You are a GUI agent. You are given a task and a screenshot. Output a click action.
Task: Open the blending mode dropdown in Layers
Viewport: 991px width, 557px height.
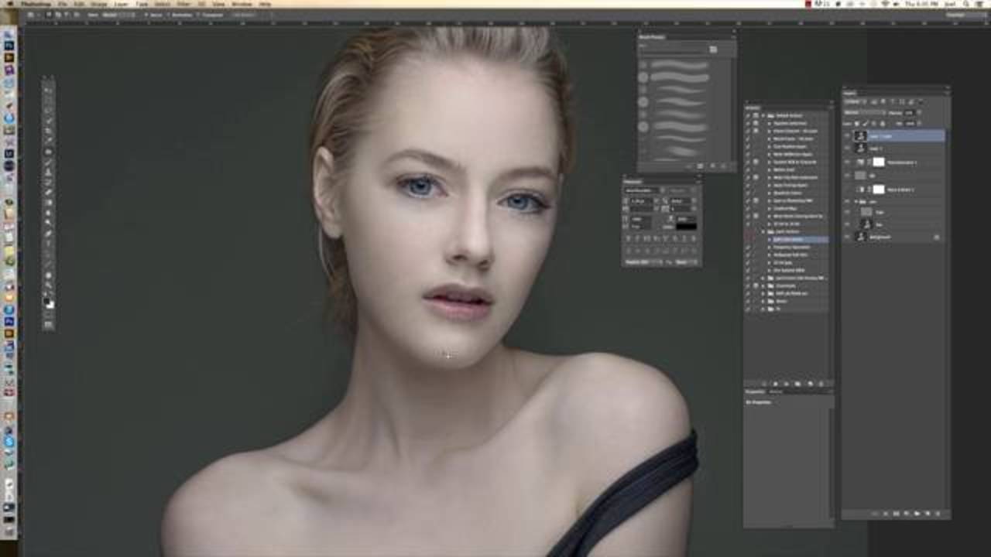click(x=863, y=113)
